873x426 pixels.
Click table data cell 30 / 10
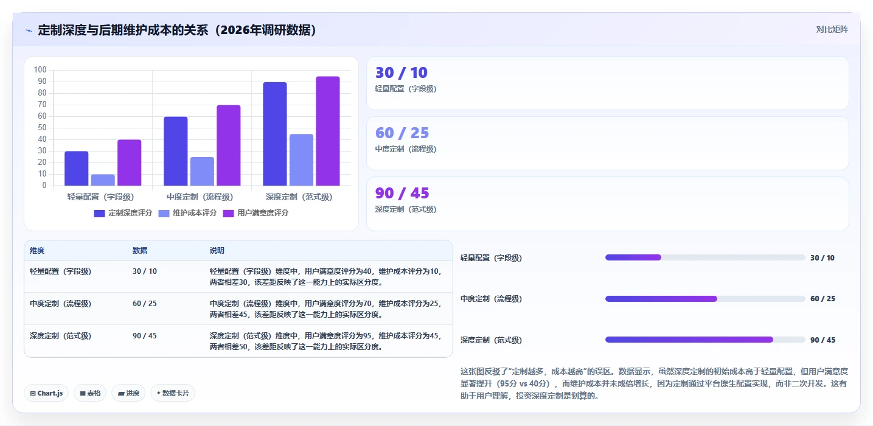coord(145,271)
